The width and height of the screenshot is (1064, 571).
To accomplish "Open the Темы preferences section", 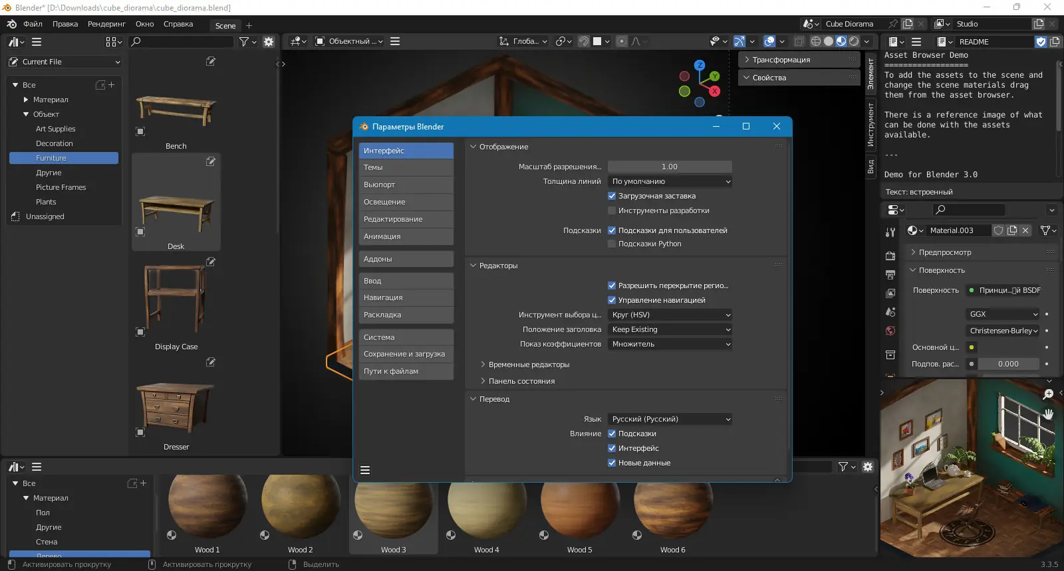I will [x=406, y=167].
